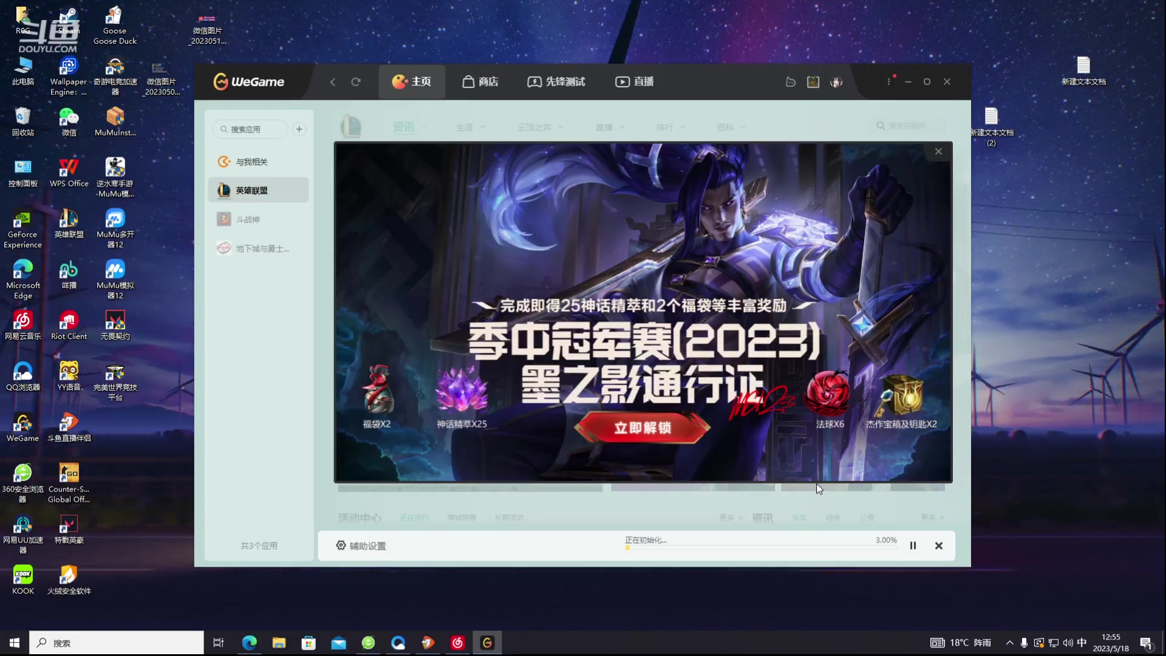This screenshot has width=1166, height=656.
Task: Open the 英雄联盟 desktop icon
Action: [x=69, y=224]
